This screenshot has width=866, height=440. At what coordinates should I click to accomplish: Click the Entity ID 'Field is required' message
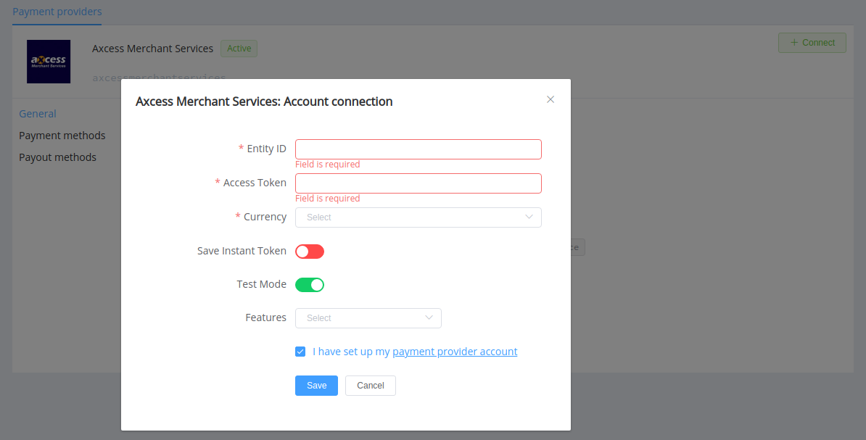click(328, 165)
